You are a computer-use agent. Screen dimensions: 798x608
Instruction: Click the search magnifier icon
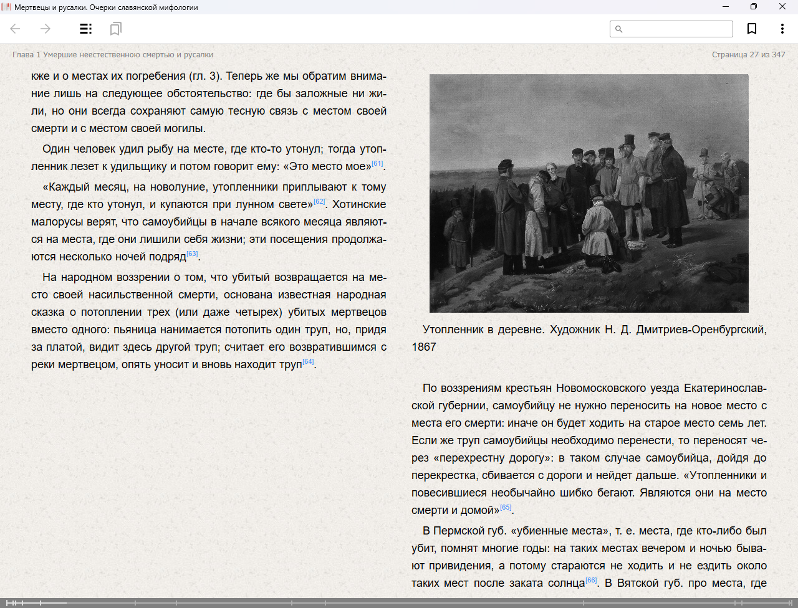(x=619, y=29)
